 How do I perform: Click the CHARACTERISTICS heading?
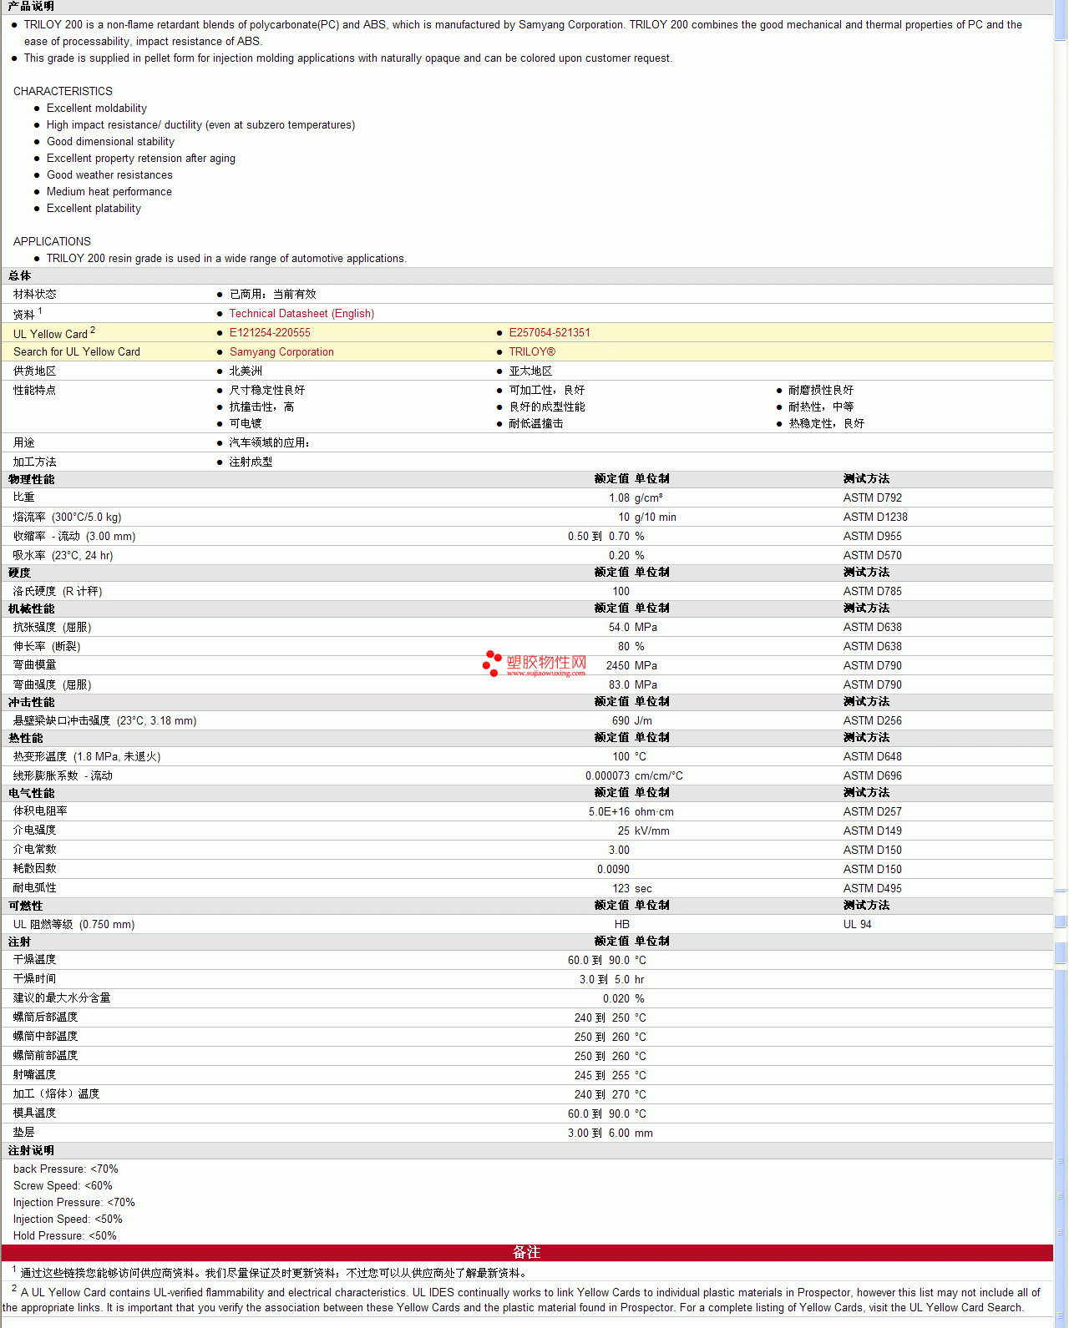63,92
